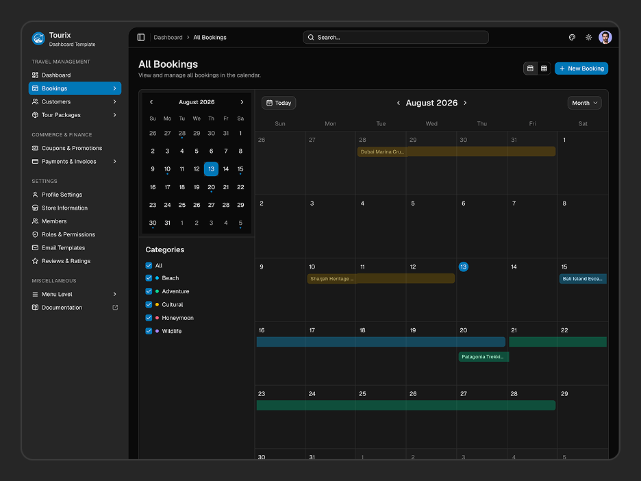Toggle the Honeymoon category checkbox
This screenshot has height=481, width=641.
click(x=149, y=318)
